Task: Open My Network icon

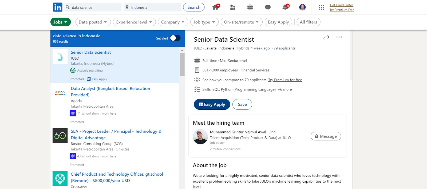Action: [233, 7]
